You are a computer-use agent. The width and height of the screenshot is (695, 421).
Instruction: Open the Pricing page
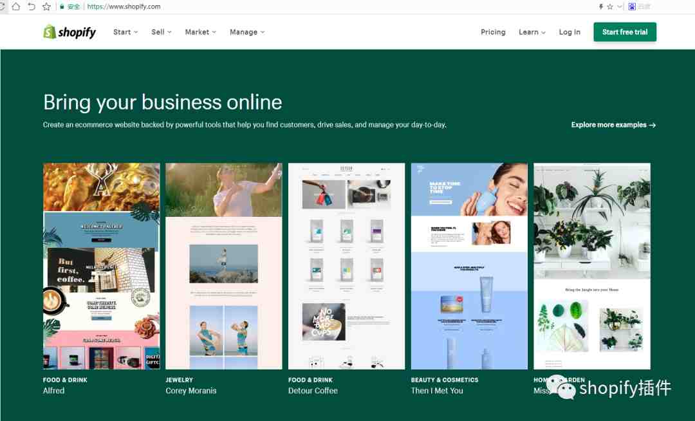(493, 32)
